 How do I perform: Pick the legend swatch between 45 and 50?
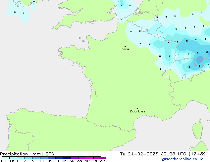click(x=97, y=158)
